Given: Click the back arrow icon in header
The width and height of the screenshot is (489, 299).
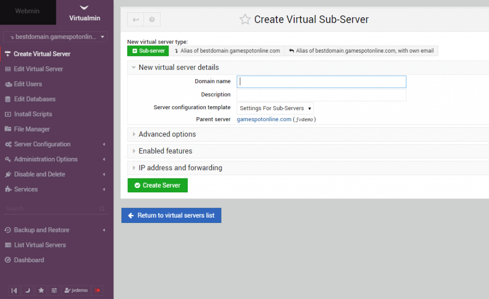Looking at the screenshot, I should point(136,20).
